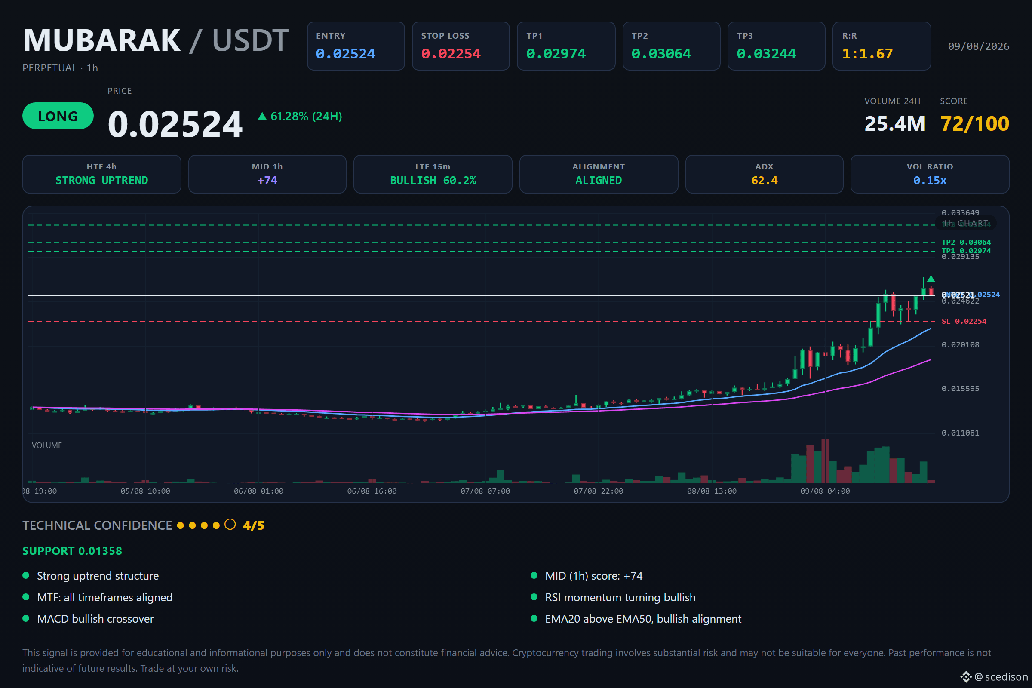Click the VOLUME 24H value 25.4M
1032x688 pixels.
(895, 124)
